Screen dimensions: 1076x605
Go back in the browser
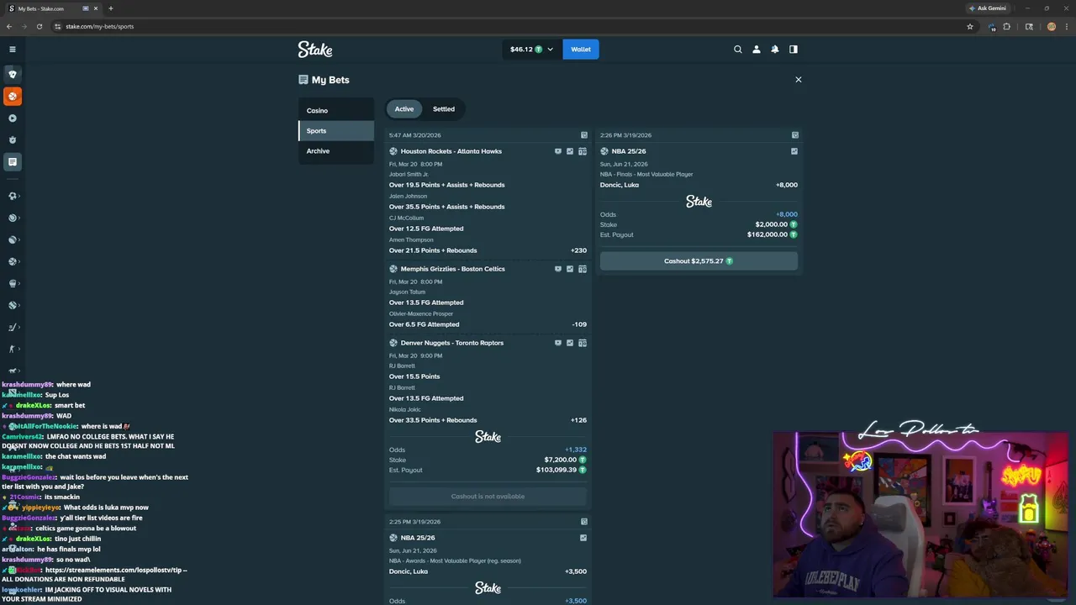pyautogui.click(x=8, y=26)
